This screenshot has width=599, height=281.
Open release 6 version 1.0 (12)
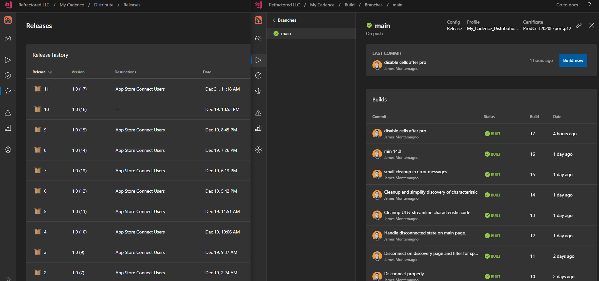(138, 191)
